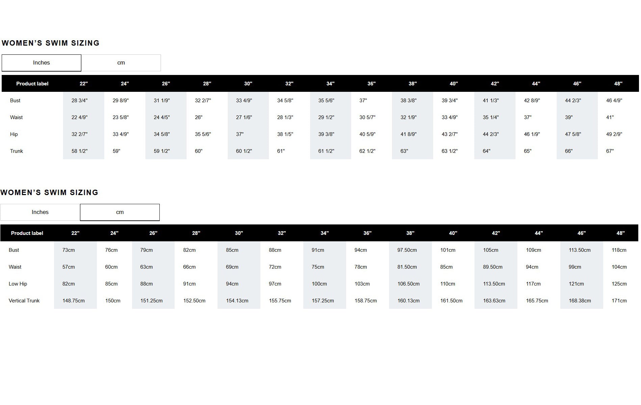
Task: Click the 49 2/9" hip measurement
Action: coord(614,134)
